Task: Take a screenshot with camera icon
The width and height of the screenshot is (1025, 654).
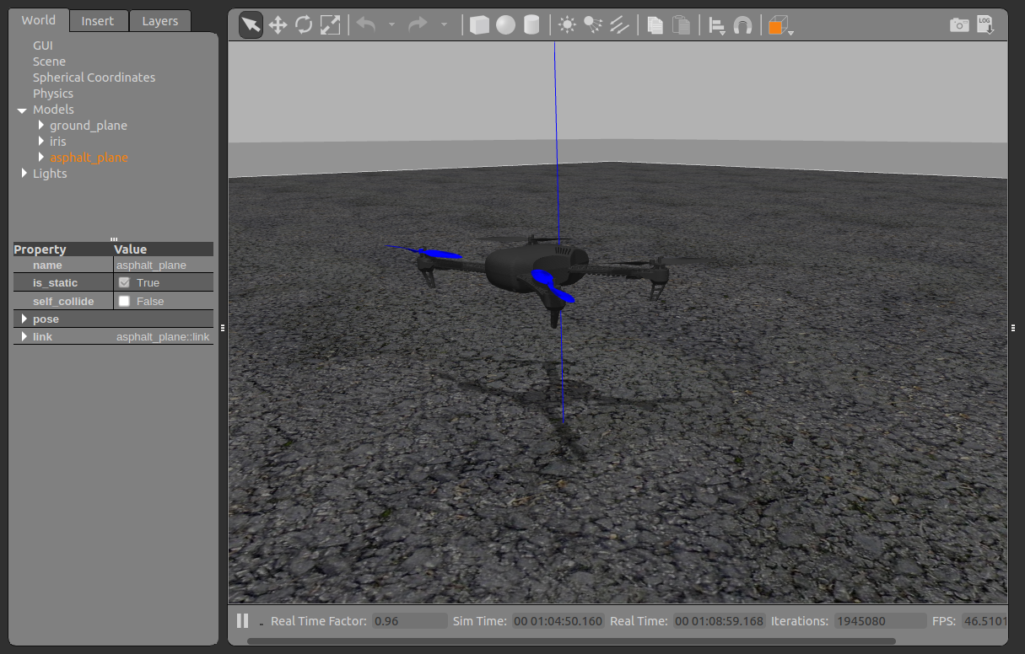Action: [x=959, y=25]
